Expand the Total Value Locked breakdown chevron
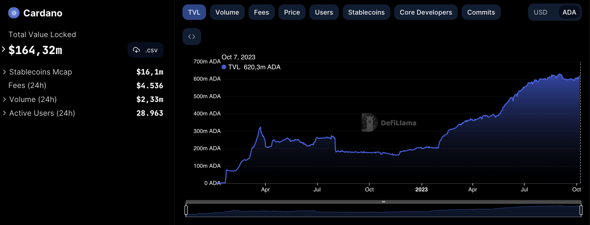The width and height of the screenshot is (590, 225). click(x=4, y=49)
